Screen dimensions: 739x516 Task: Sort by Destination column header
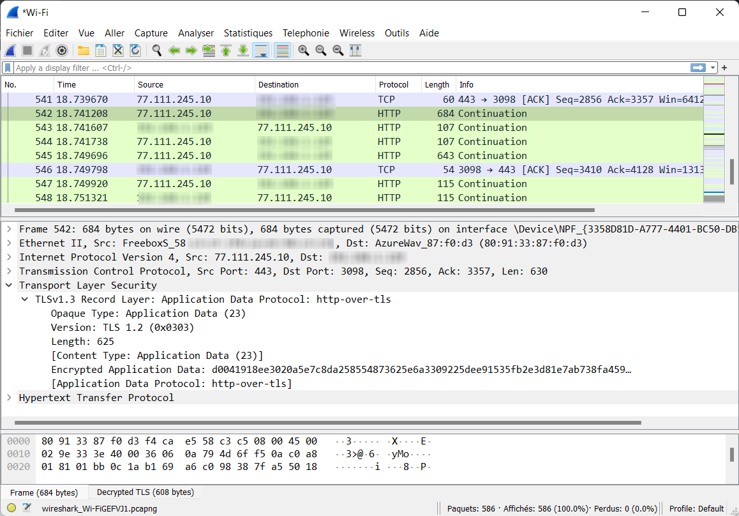pyautogui.click(x=315, y=85)
